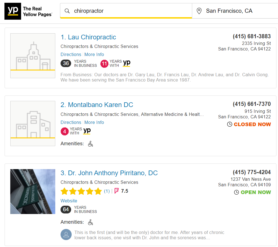
Task: Click the (1) review count link
Action: coord(107,191)
